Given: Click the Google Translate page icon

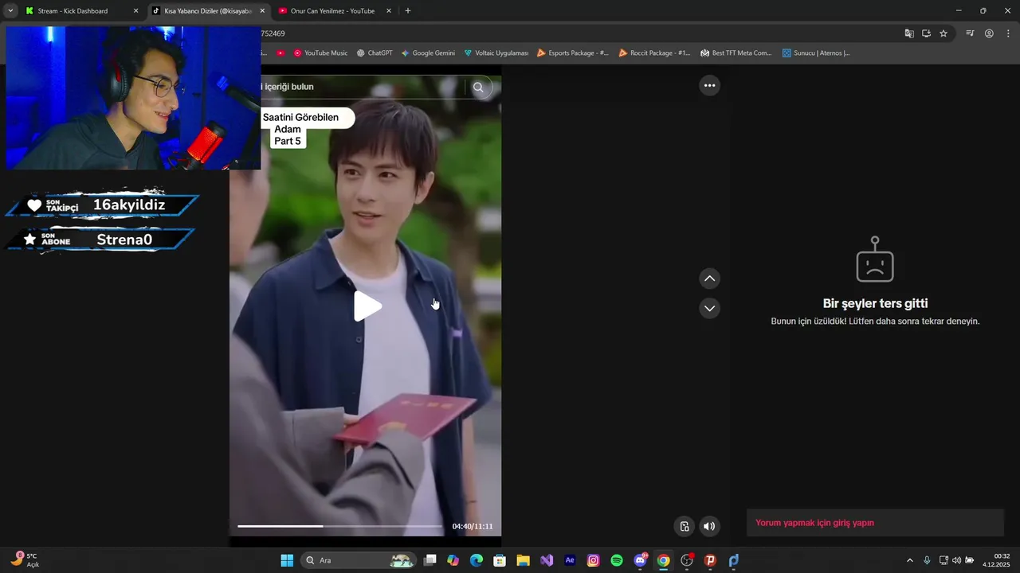Looking at the screenshot, I should 909,33.
